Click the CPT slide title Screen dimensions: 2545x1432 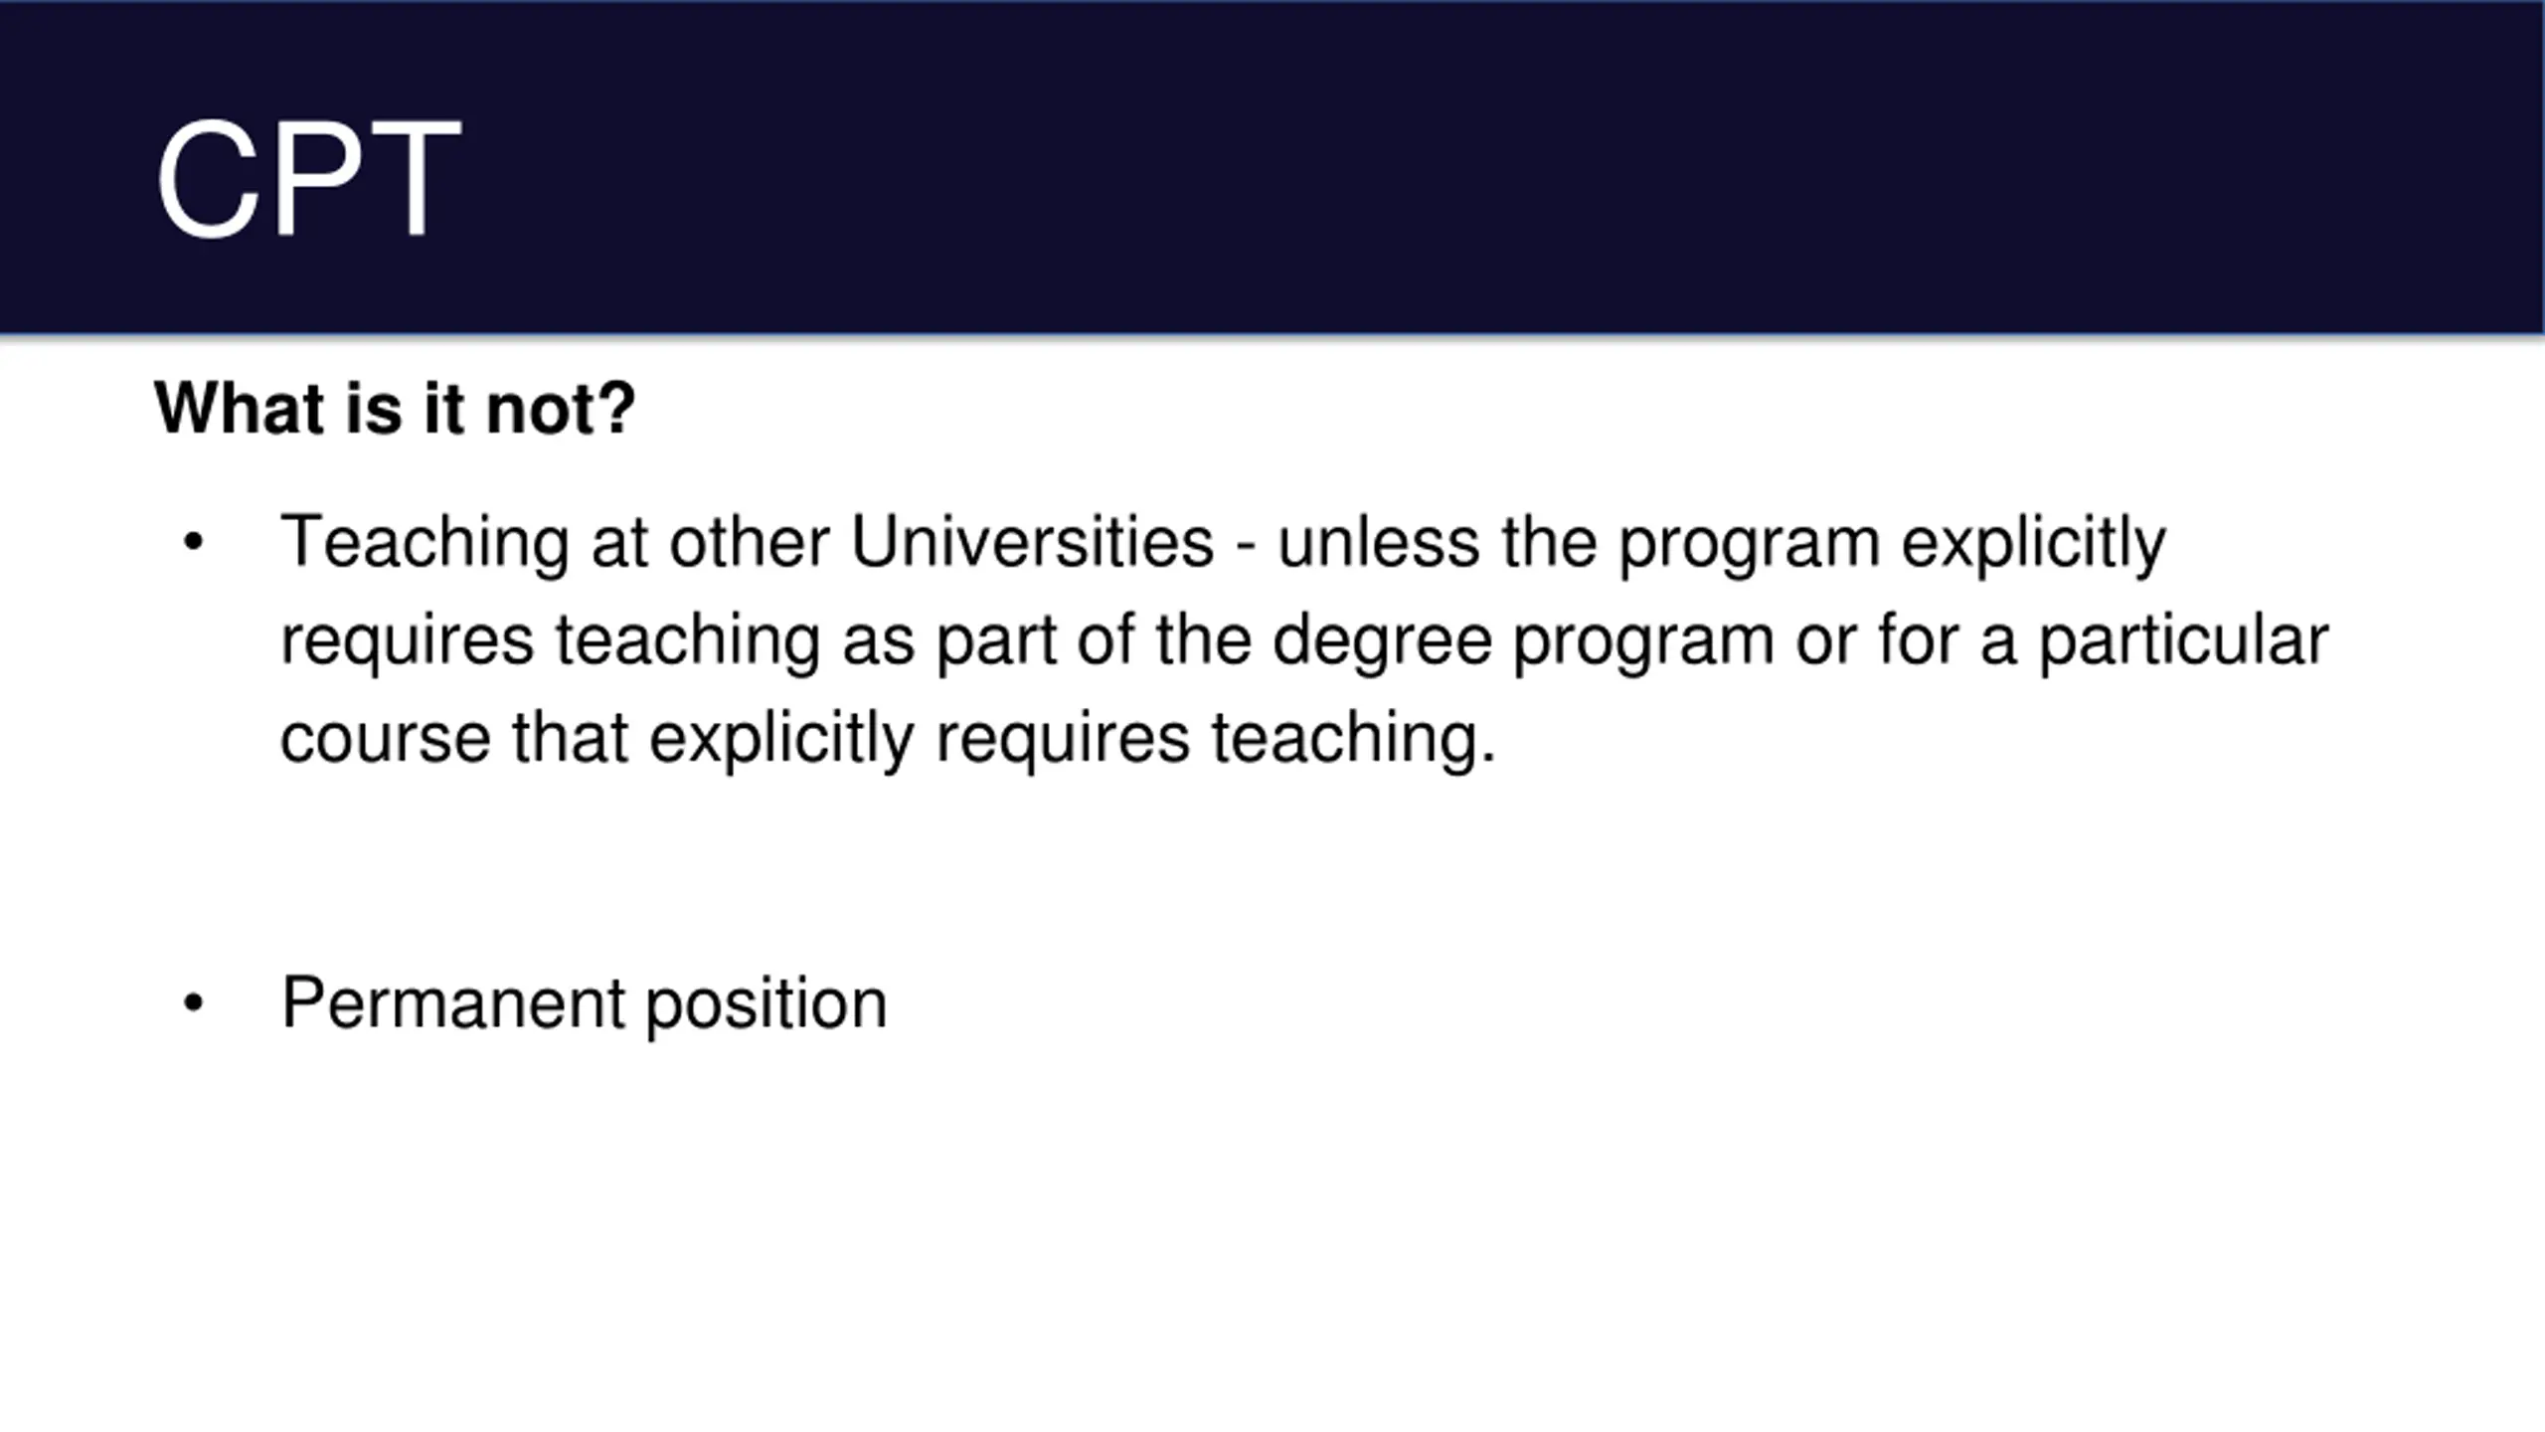(307, 180)
